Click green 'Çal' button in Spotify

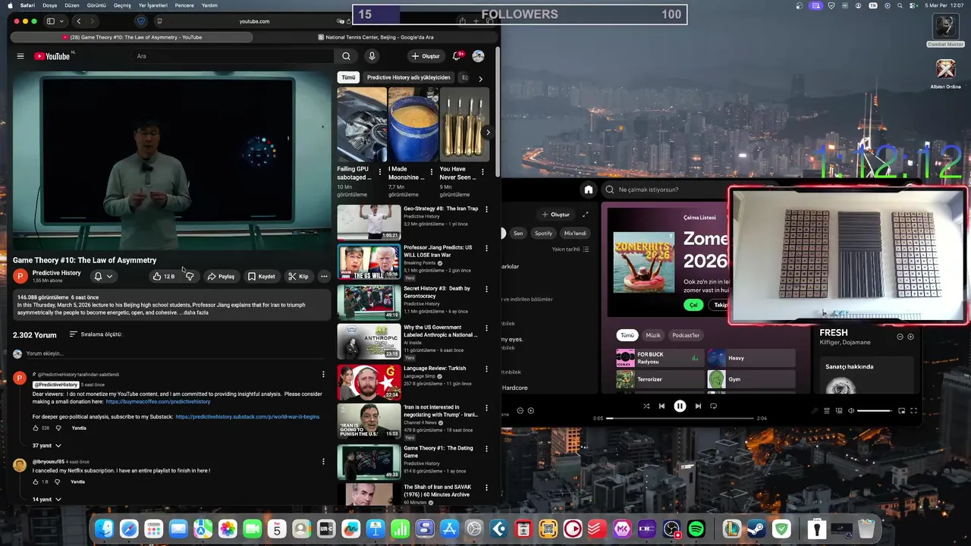(x=693, y=305)
